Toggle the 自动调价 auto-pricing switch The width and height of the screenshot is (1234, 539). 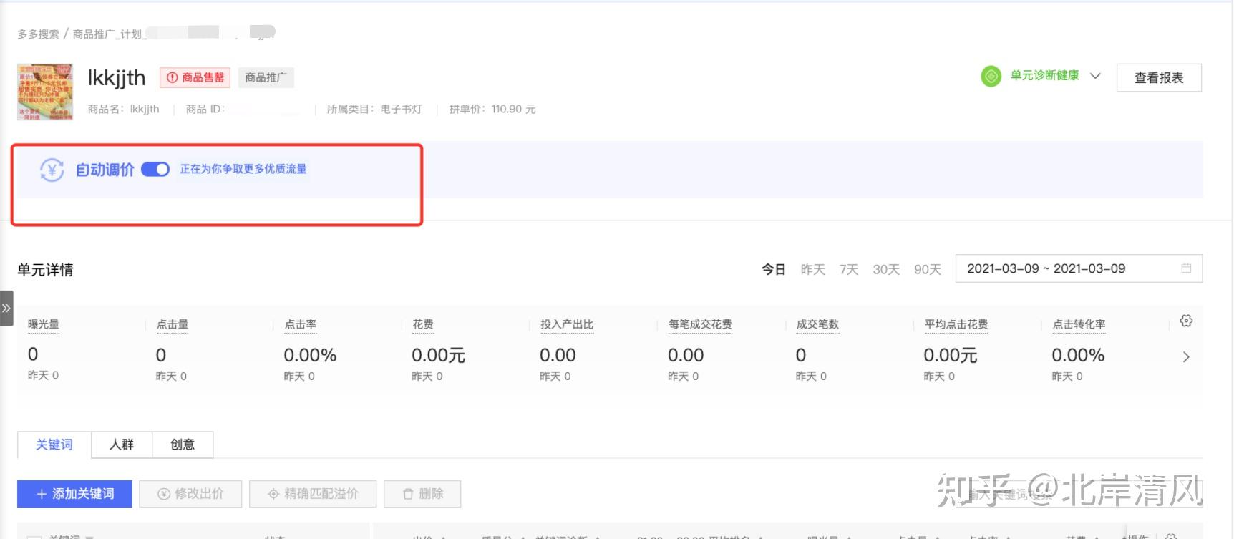click(x=155, y=169)
